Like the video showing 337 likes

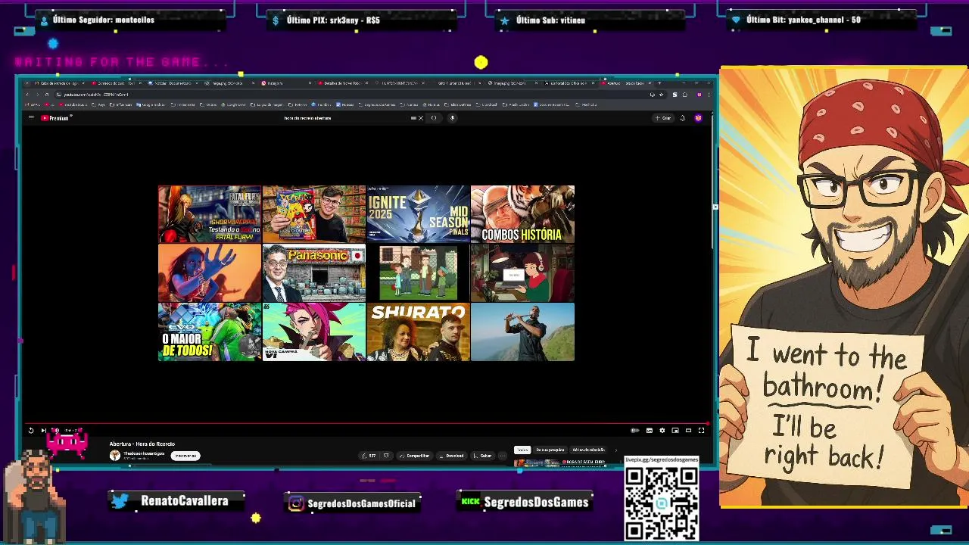[369, 456]
